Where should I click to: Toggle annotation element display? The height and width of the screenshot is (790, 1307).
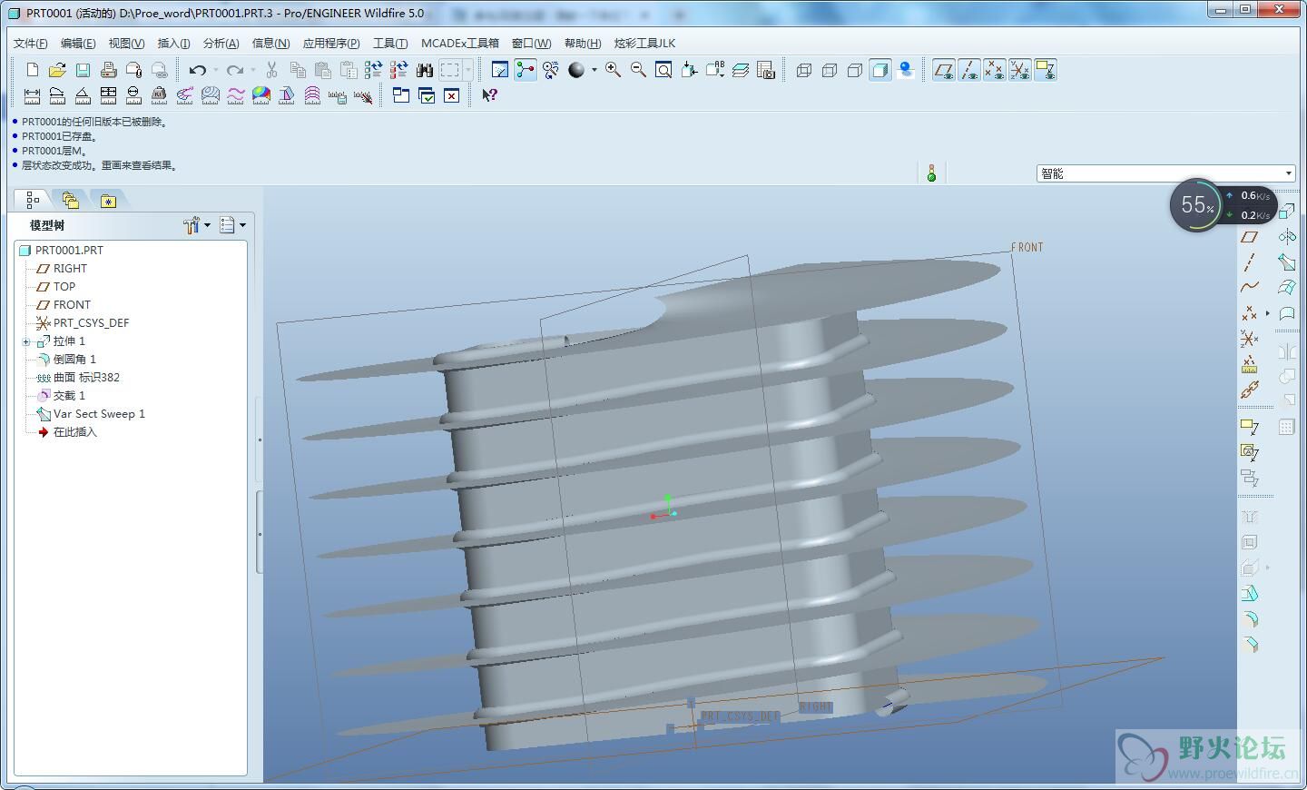tap(1046, 70)
